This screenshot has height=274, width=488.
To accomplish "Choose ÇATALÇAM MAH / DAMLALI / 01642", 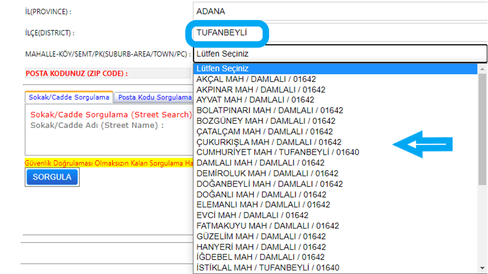I will tap(264, 132).
